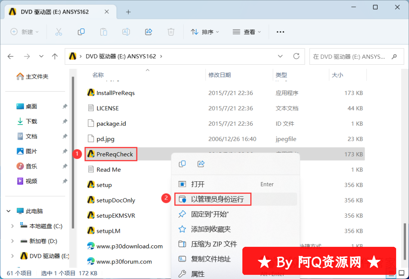
Task: Open the 查看 view dropdown
Action: (x=247, y=32)
